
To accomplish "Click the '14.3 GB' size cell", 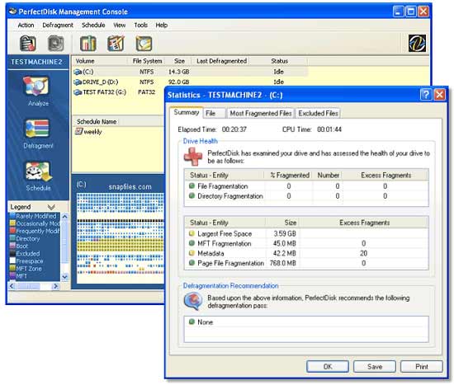I will point(178,72).
